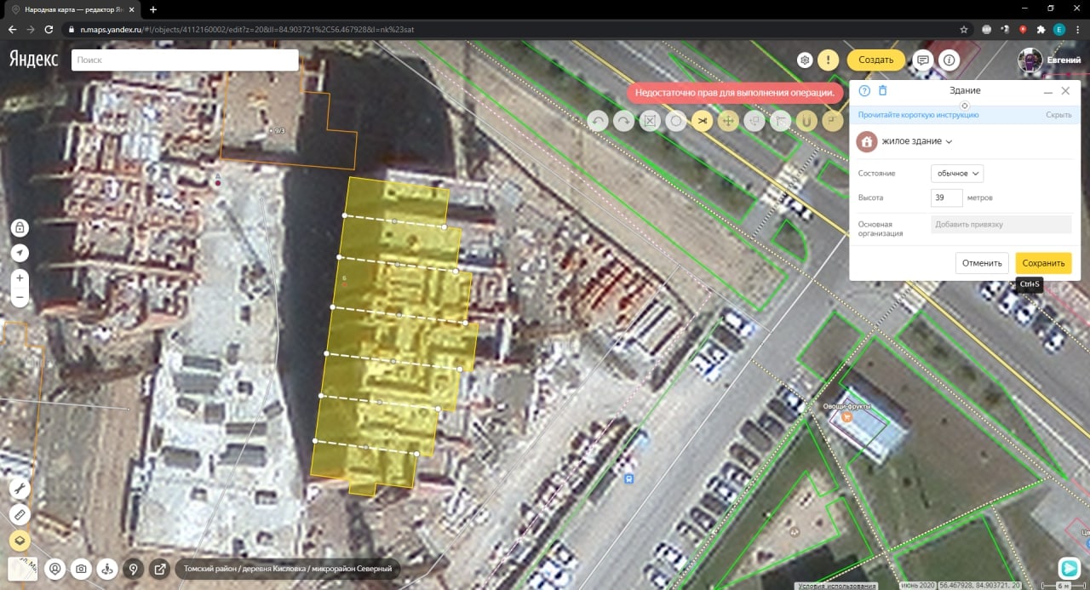Select the Народная карта browser tab
Image resolution: width=1090 pixels, height=590 pixels.
click(x=75, y=9)
